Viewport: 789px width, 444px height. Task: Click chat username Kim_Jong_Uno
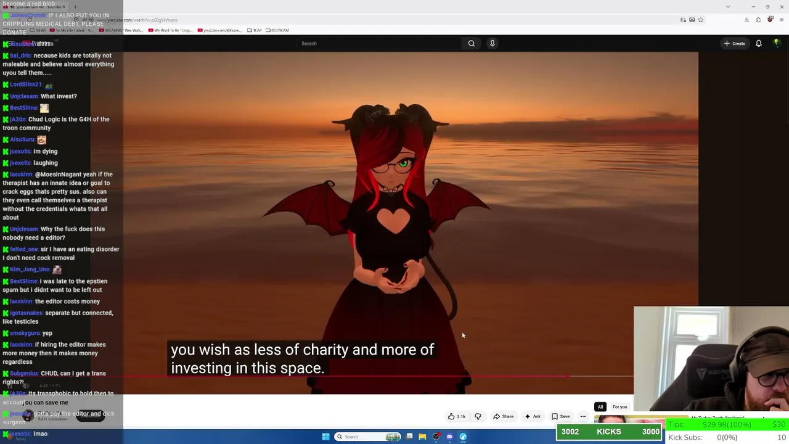30,269
